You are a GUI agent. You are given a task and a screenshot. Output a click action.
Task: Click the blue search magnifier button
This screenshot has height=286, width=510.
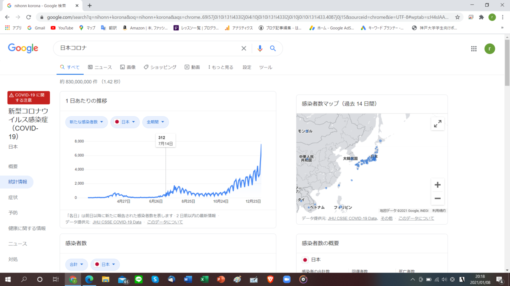point(273,48)
